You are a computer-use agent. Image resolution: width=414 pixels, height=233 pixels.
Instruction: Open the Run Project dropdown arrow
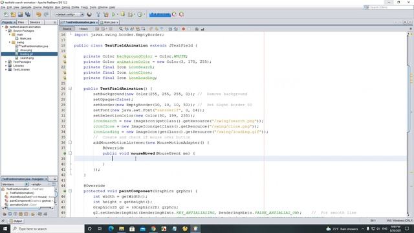pyautogui.click(x=118, y=14)
